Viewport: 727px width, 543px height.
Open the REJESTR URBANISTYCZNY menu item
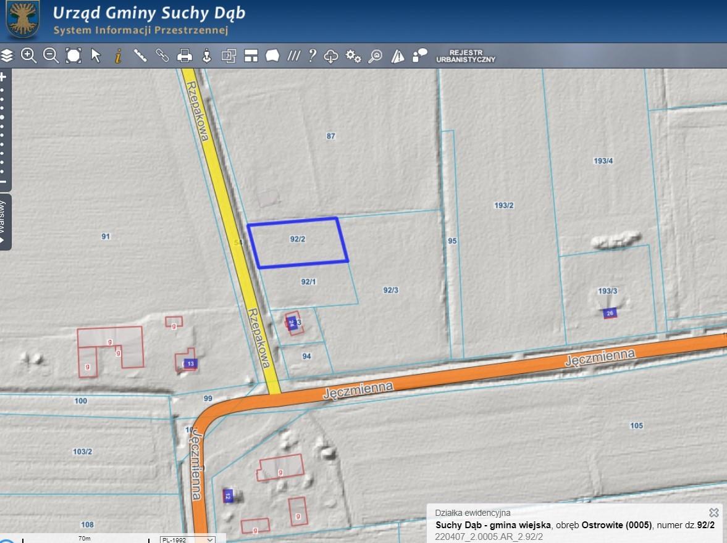point(466,56)
